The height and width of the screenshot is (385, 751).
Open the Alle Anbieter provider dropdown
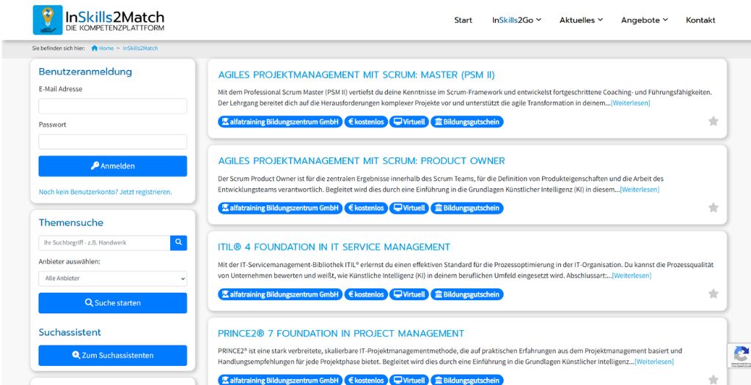click(x=112, y=278)
